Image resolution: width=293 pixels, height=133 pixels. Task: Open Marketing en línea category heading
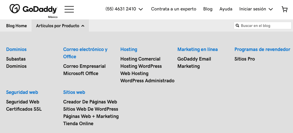point(197,49)
